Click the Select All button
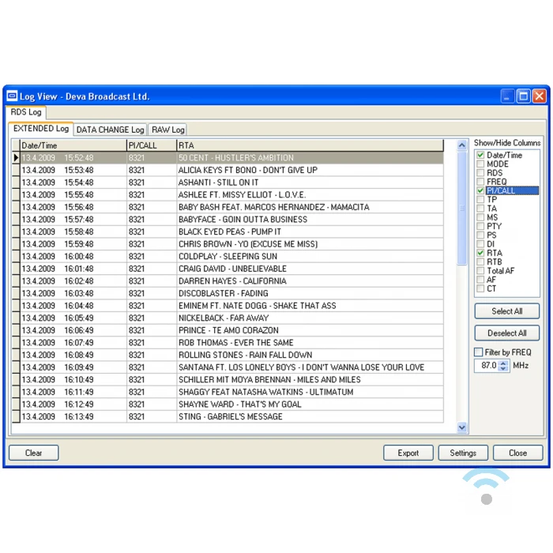 507,311
